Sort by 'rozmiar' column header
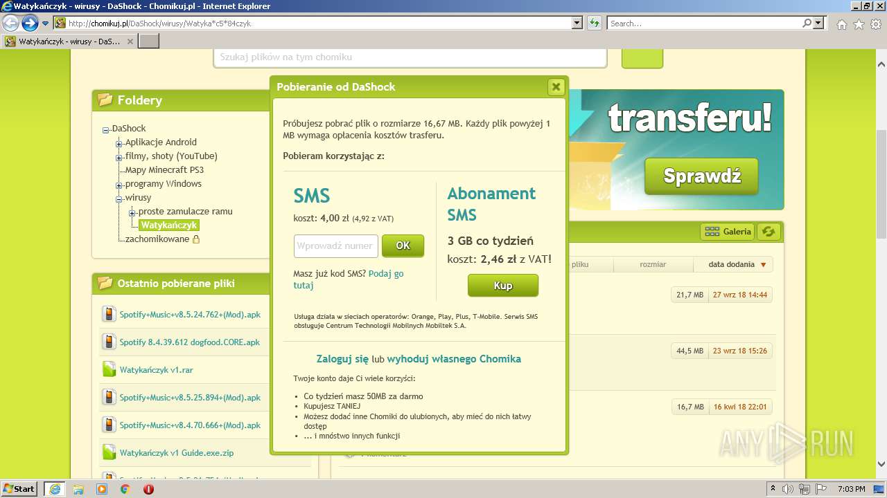Image resolution: width=887 pixels, height=498 pixels. (x=653, y=264)
